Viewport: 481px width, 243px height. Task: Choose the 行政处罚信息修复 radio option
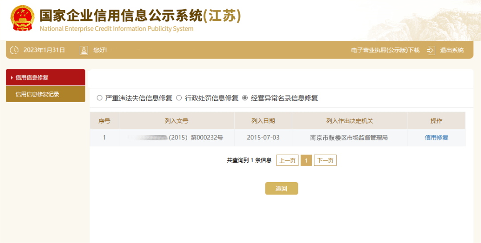[x=179, y=98]
